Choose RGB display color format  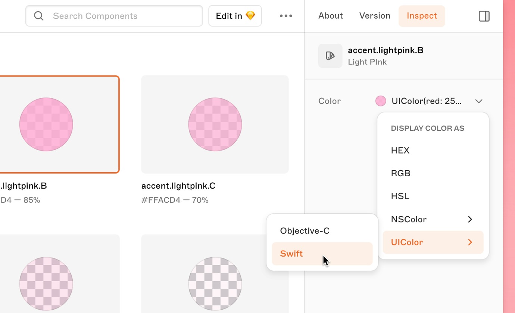400,173
